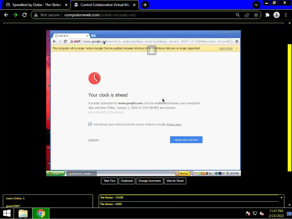This screenshot has width=292, height=219.
Task: Click the VM taskbar clock 12:57 AM
Action: (234, 174)
